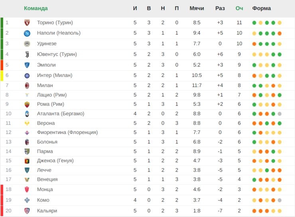Click the Juventus club crest
The width and height of the screenshot is (295, 217).
click(x=27, y=54)
